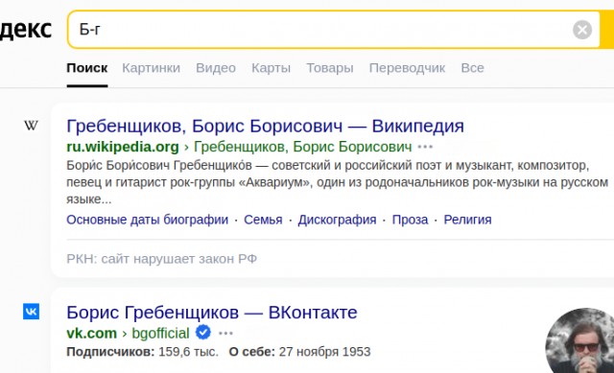614x373 pixels.
Task: Open the Религия sitelink
Action: pos(467,220)
